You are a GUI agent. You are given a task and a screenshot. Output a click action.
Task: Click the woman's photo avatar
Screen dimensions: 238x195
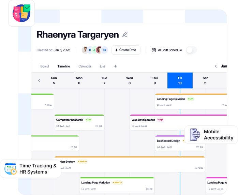pyautogui.click(x=99, y=50)
